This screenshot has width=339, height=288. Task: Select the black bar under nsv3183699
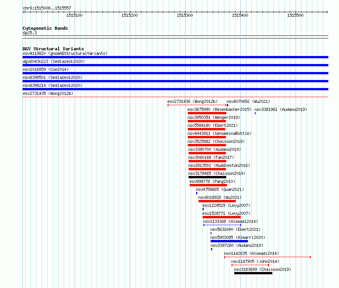click(x=253, y=273)
